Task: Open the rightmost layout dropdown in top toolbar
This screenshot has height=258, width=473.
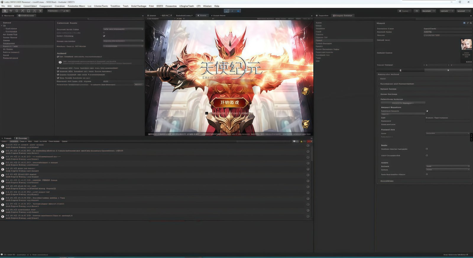Action: 463,11
